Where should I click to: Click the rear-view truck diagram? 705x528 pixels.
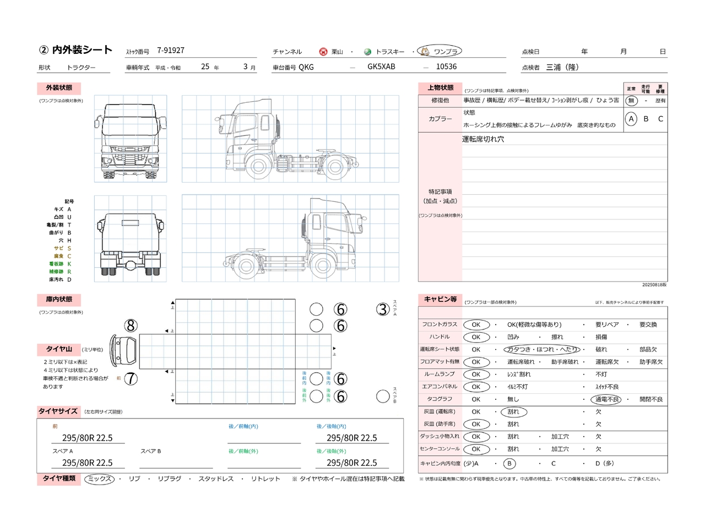(131, 239)
